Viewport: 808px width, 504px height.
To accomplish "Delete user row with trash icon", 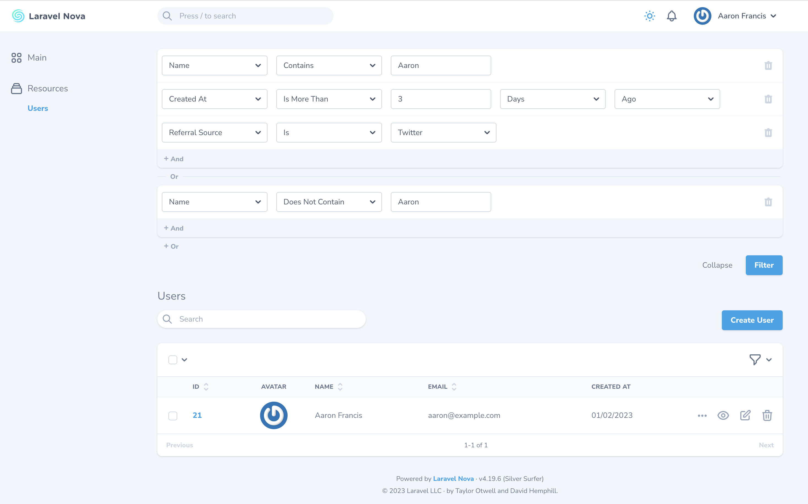I will (x=767, y=415).
